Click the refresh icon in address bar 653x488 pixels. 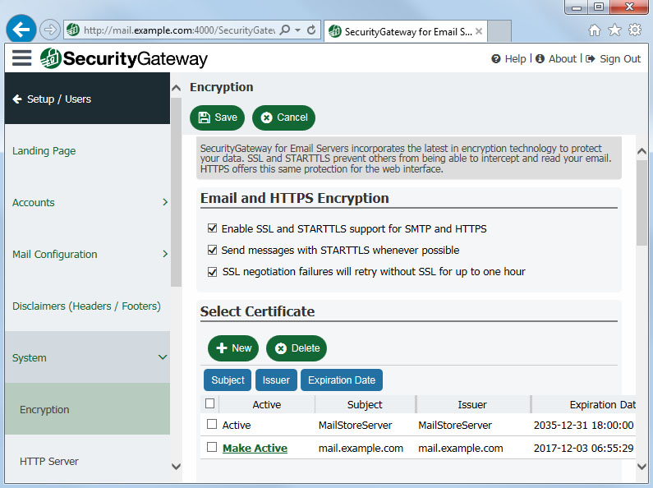click(x=311, y=30)
